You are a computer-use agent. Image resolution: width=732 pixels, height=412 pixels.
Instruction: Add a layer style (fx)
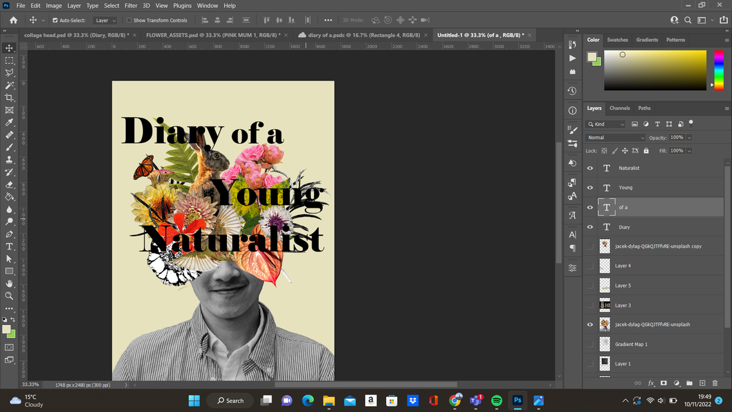(x=651, y=383)
